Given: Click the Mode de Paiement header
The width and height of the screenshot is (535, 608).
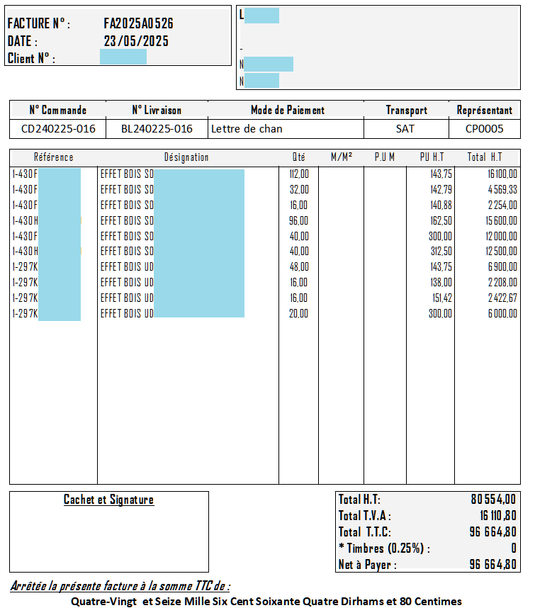Looking at the screenshot, I should pos(288,110).
